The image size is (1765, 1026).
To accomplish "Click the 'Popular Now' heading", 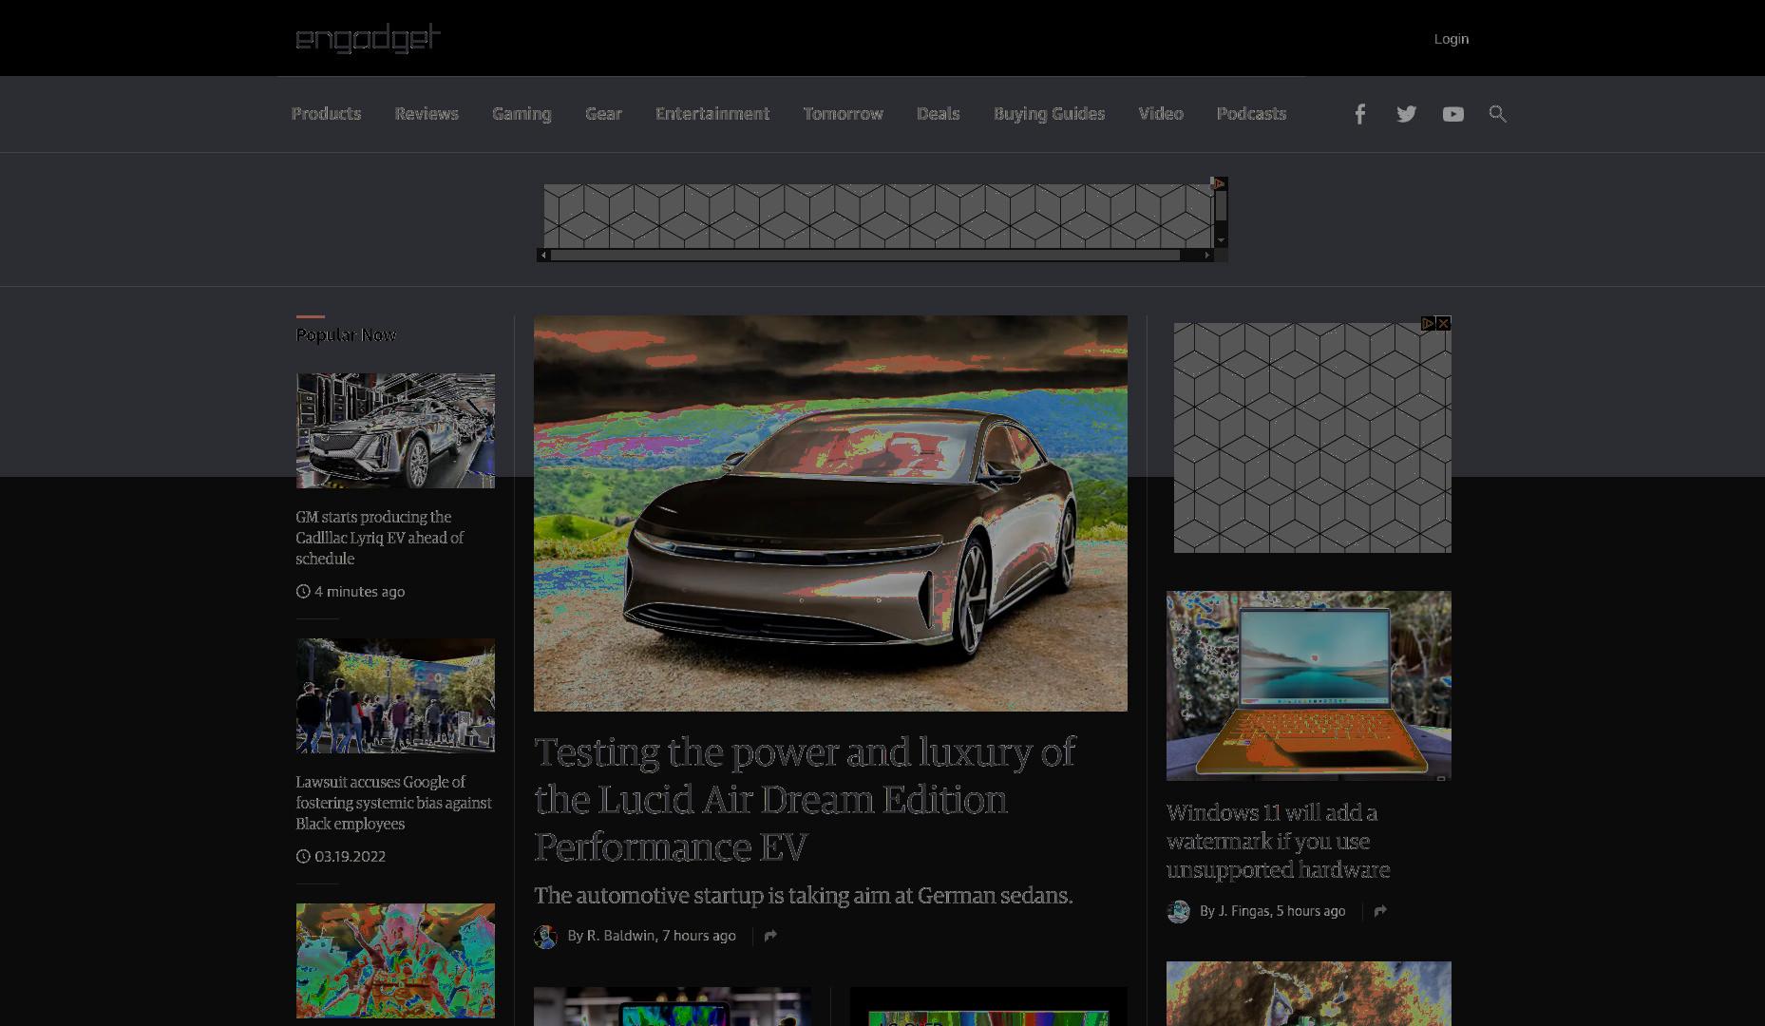I will point(346,334).
